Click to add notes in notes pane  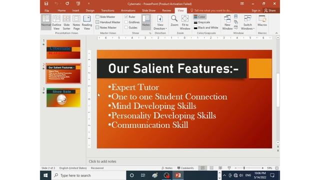point(102,161)
